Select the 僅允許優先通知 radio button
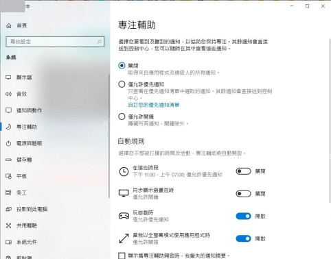Screen dimensions: 331x259 click(122, 84)
